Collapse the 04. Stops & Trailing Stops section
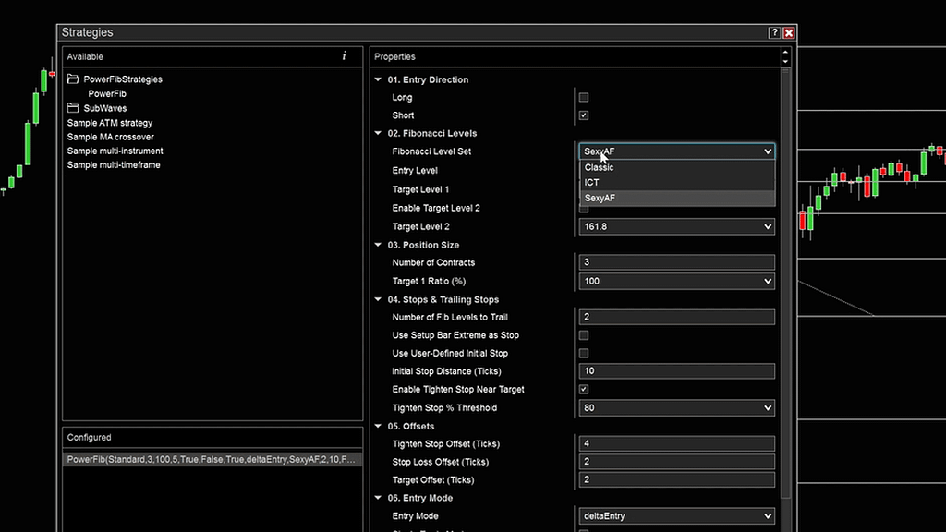 377,299
